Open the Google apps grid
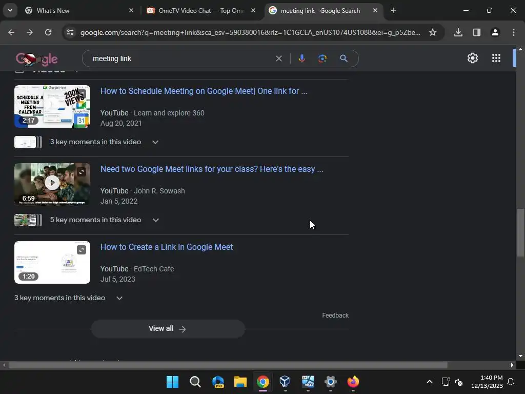This screenshot has width=525, height=394. (x=496, y=58)
